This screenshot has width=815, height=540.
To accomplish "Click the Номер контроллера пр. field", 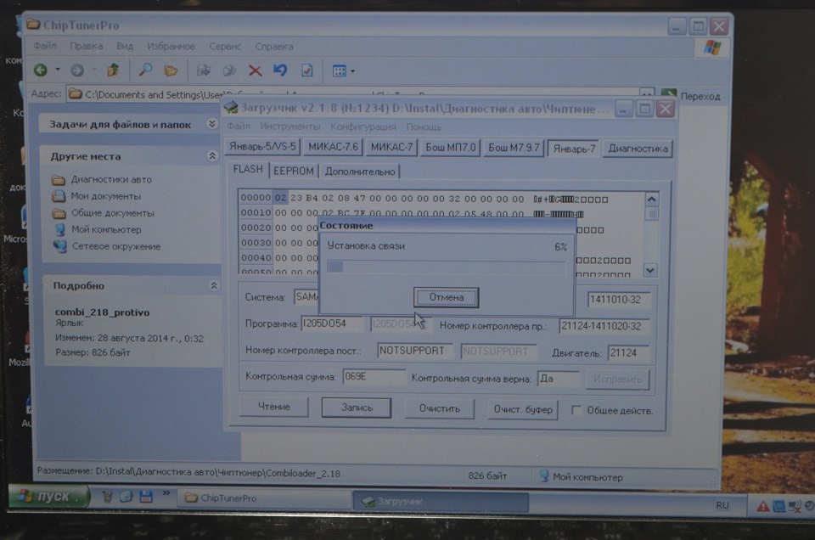I will (604, 326).
